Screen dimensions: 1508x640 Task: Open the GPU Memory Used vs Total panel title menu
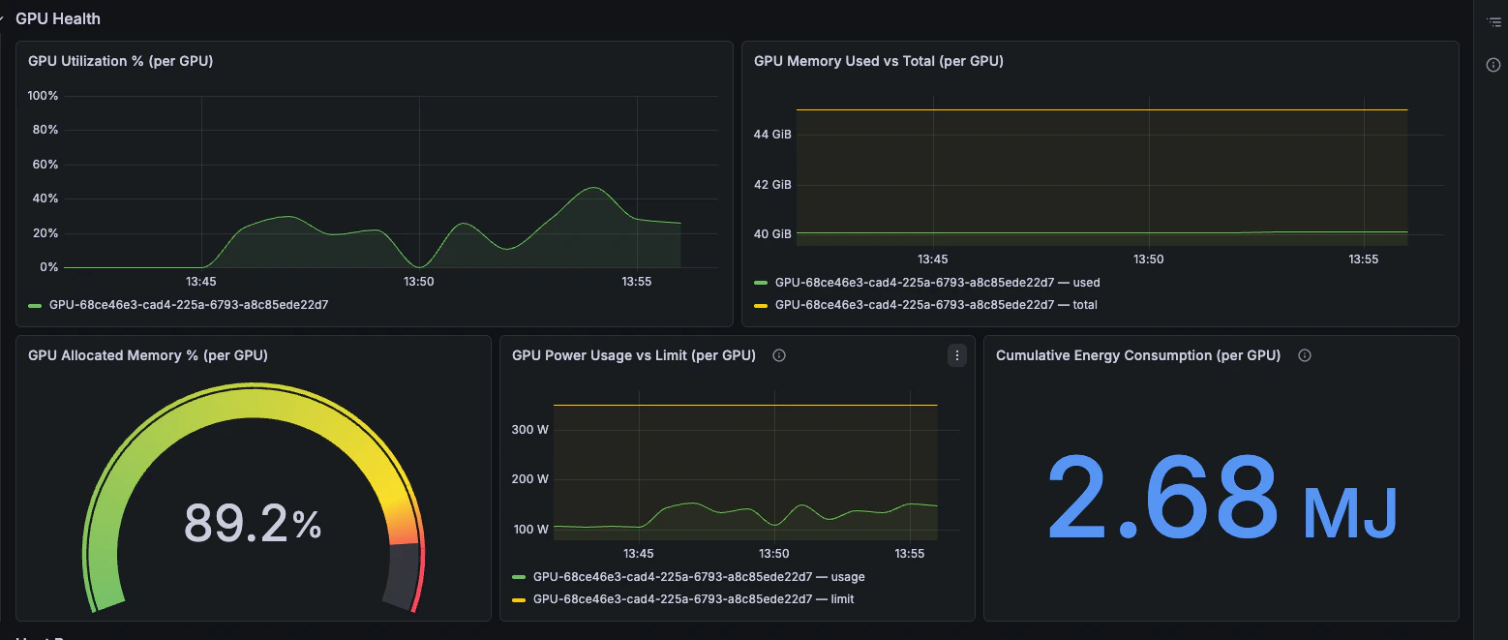point(878,60)
